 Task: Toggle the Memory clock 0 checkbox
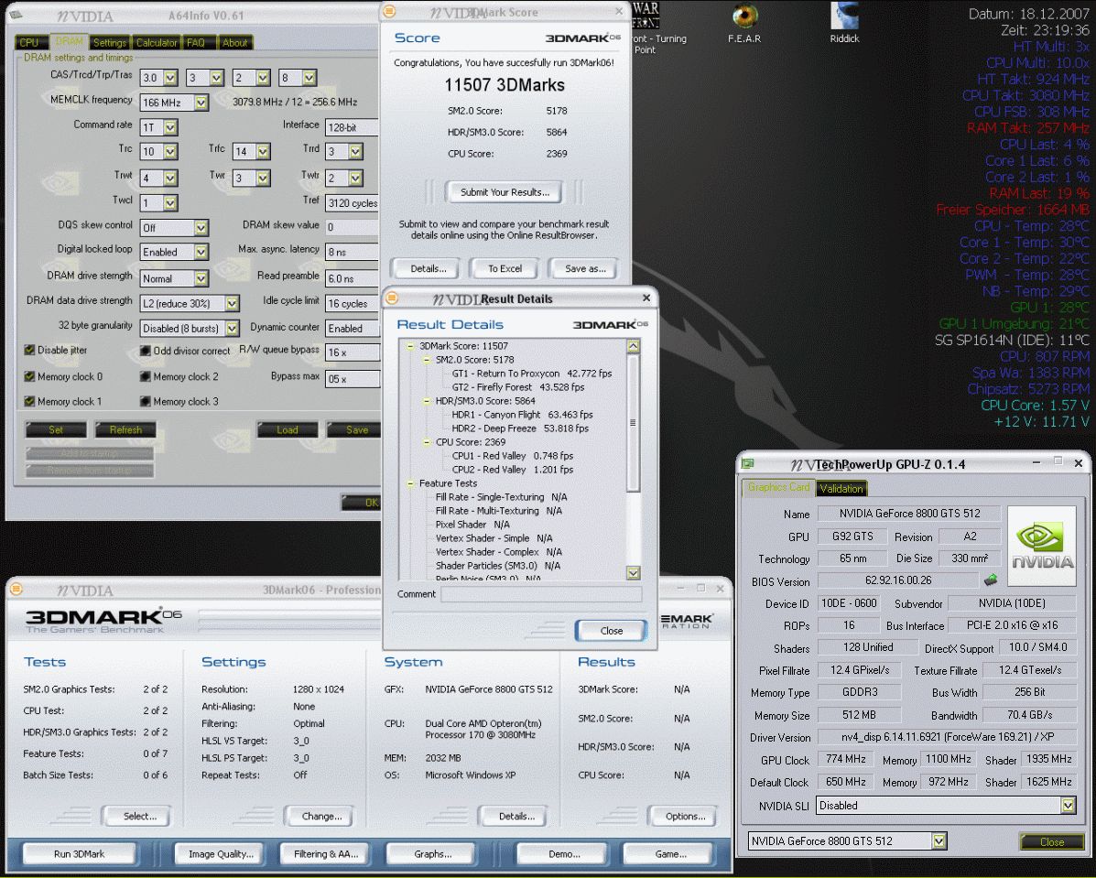(29, 376)
